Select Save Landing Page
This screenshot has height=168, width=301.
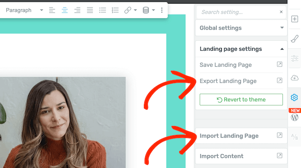[x=226, y=65]
